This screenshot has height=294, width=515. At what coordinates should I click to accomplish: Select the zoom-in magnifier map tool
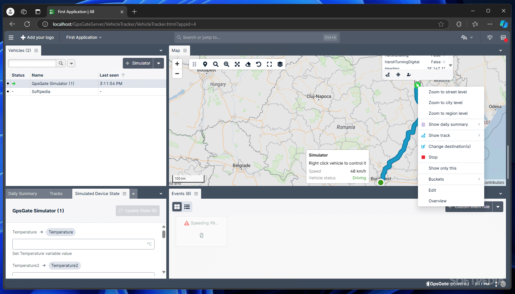[x=227, y=64]
